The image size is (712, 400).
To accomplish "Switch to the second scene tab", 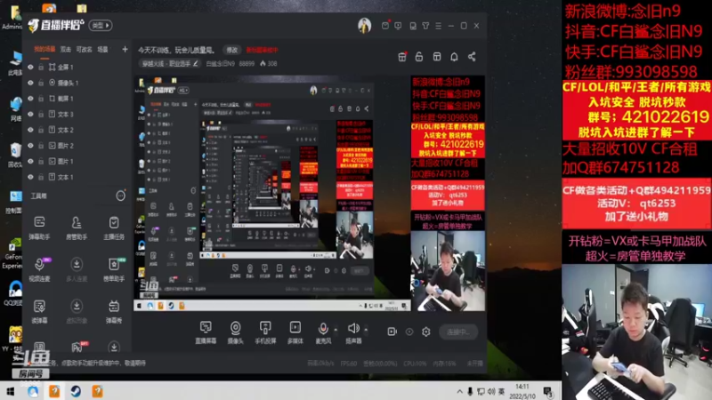I will pos(66,49).
